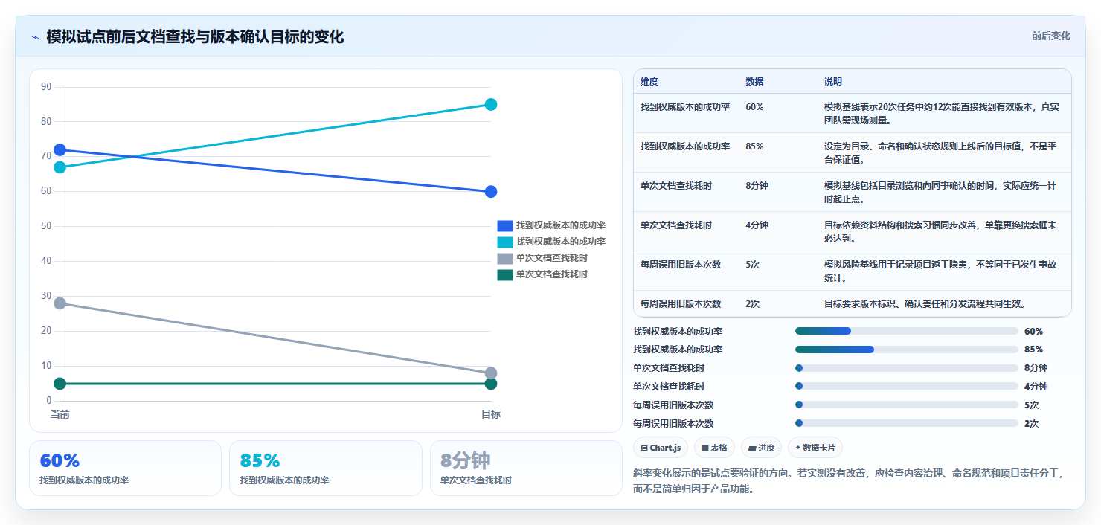This screenshot has height=525, width=1101.
Task: Toggle the blue legend swatch for 找到权威版本的成功率
Action: (x=505, y=225)
